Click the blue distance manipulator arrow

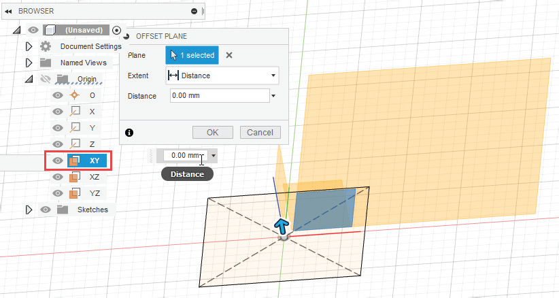(x=282, y=226)
